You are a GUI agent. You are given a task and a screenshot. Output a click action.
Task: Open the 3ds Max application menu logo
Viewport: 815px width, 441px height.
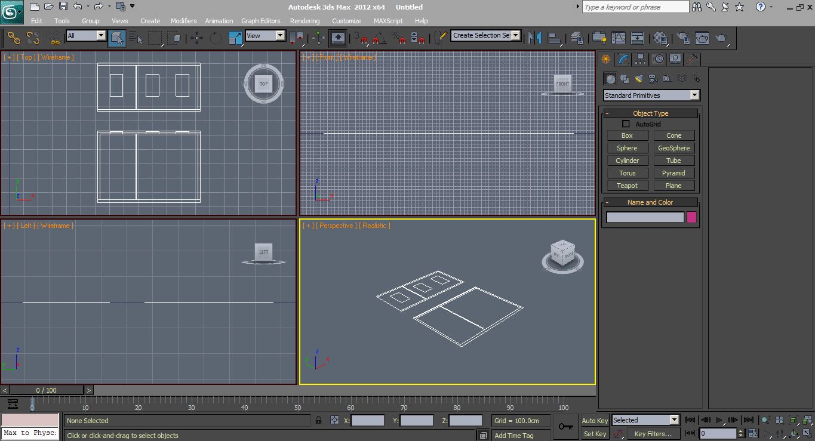[11, 11]
